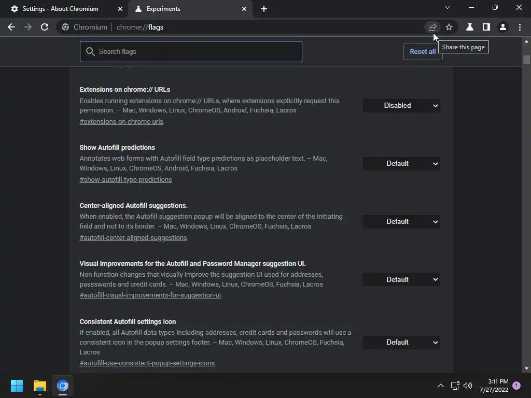The image size is (531, 398).
Task: Open the tab search chevron
Action: click(448, 7)
